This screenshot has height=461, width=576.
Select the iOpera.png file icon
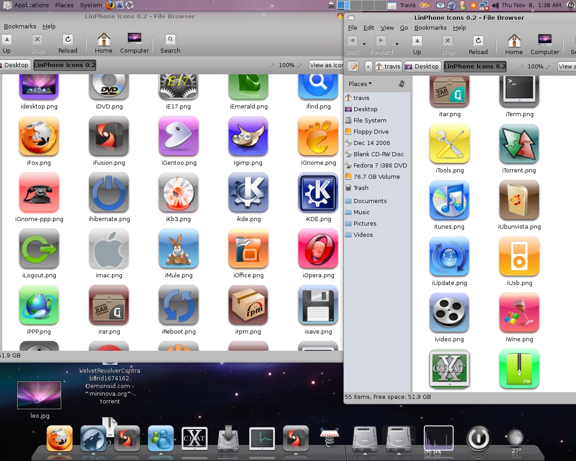click(318, 249)
